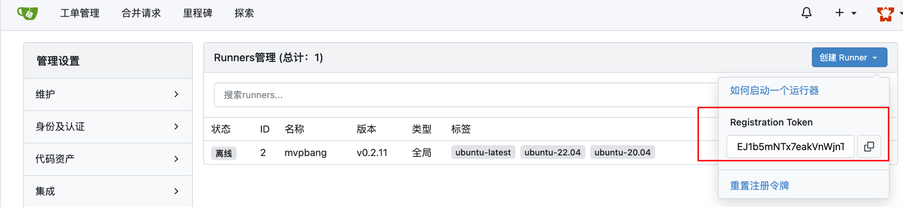Expand the 维护 section
The height and width of the screenshot is (207, 903).
tap(108, 94)
